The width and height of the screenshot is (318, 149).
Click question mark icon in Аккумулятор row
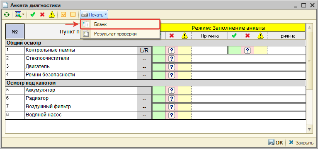[172, 90]
